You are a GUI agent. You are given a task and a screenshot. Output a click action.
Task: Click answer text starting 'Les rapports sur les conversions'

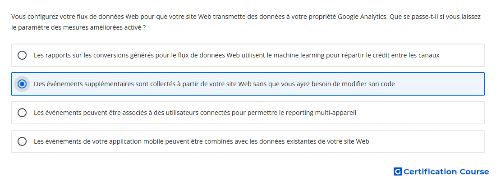(237, 55)
